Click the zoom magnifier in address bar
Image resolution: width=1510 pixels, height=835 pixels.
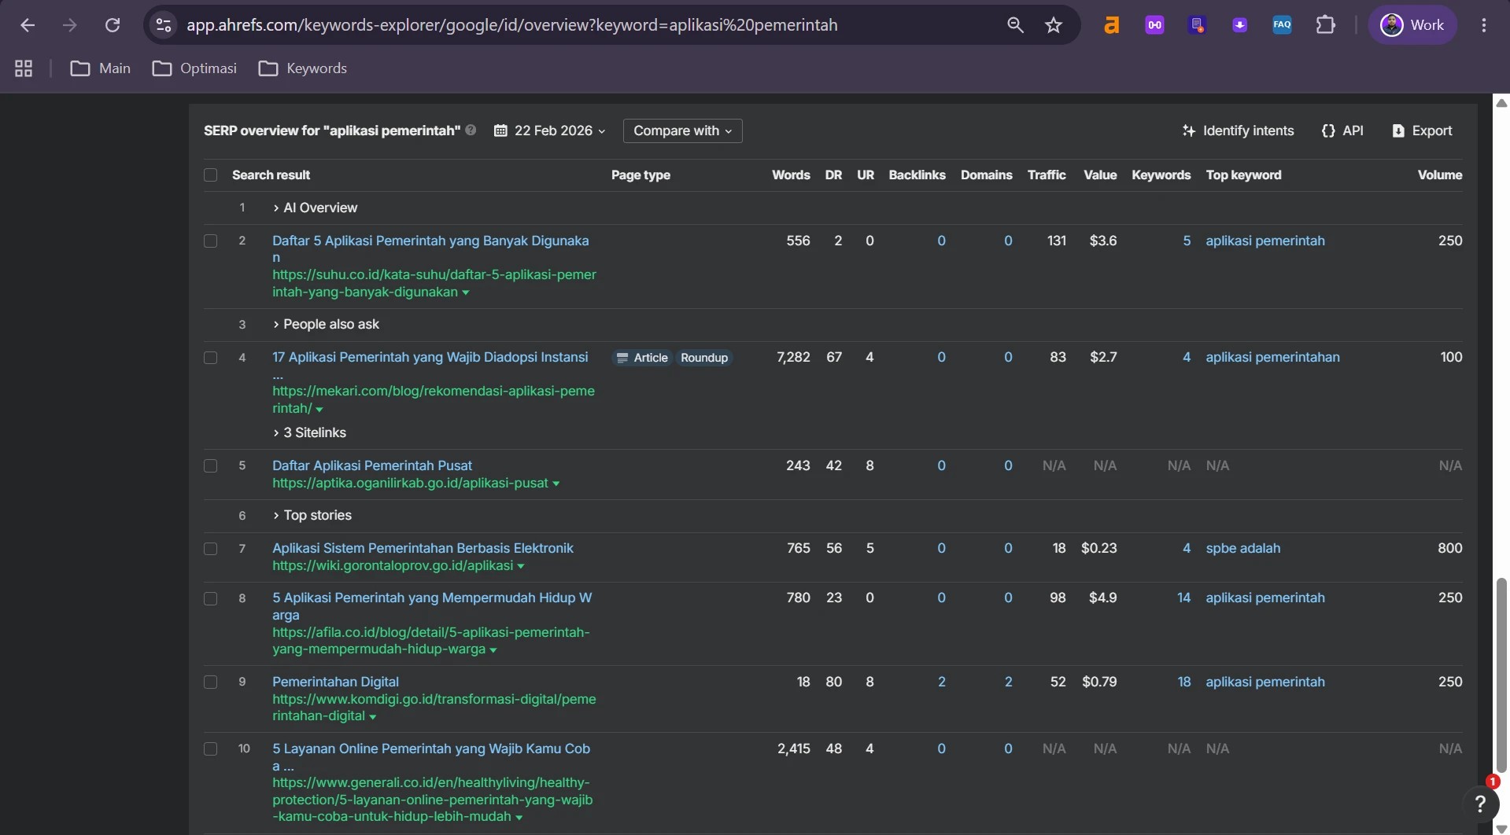pyautogui.click(x=1015, y=25)
